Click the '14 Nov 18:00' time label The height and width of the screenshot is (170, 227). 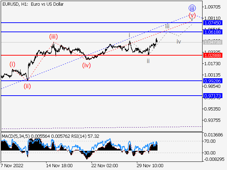[x=59, y=165]
